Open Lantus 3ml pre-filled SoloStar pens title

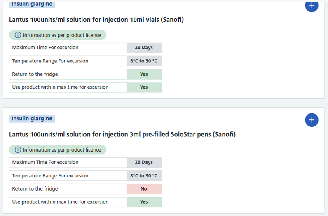[122, 134]
